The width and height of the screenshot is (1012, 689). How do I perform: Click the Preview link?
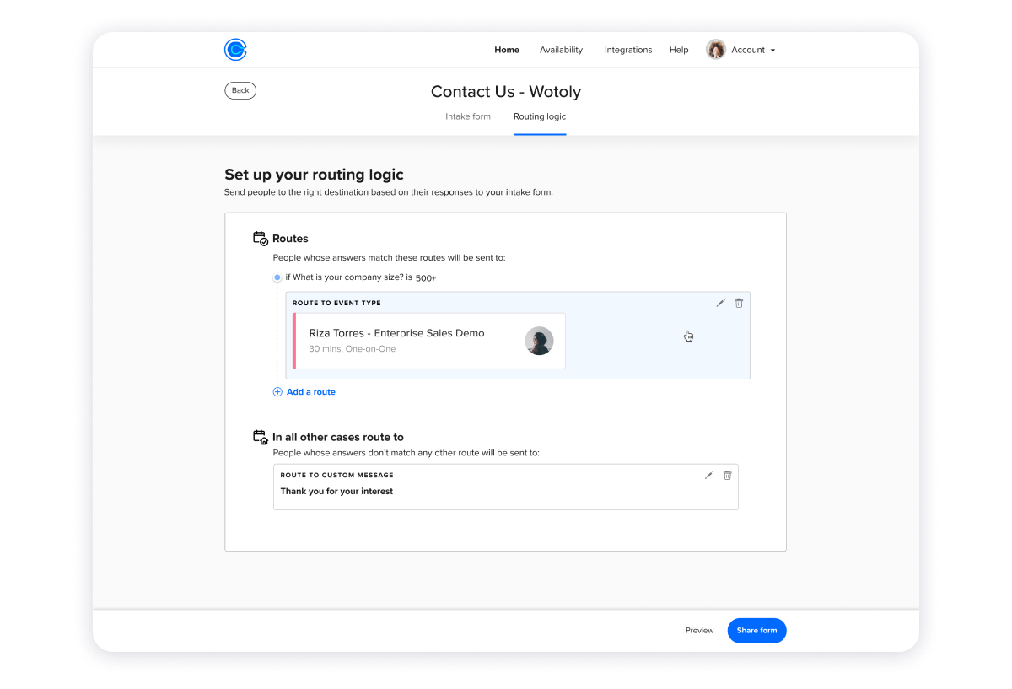[x=700, y=631]
